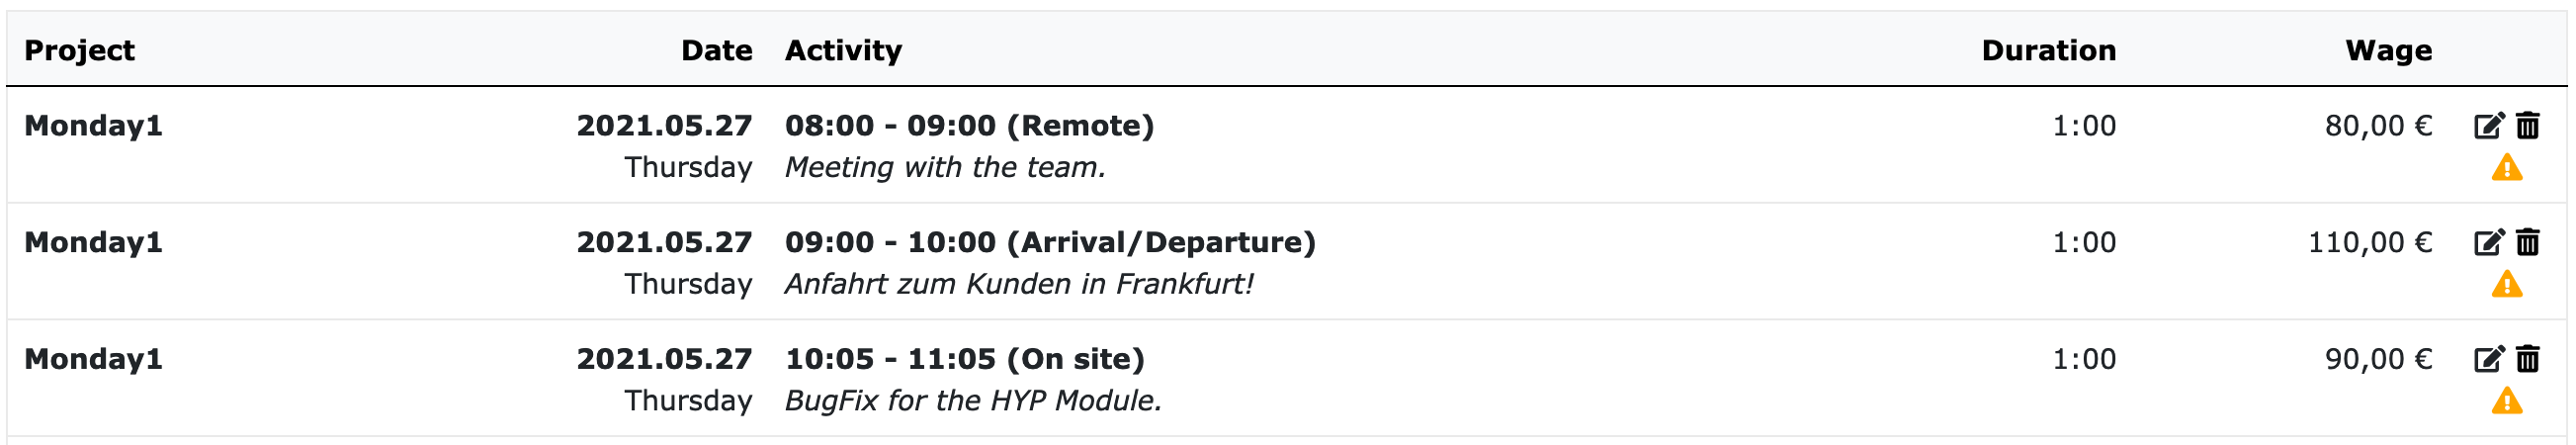Click 'Anfahrt zum Kunden in Frankfurt!' description
2576x445 pixels.
pos(1018,285)
